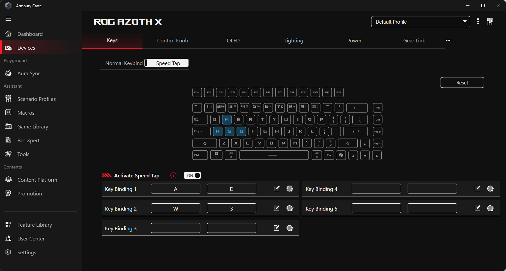Click the edit icon for Key Binding 1
Image resolution: width=506 pixels, height=271 pixels.
tap(277, 189)
